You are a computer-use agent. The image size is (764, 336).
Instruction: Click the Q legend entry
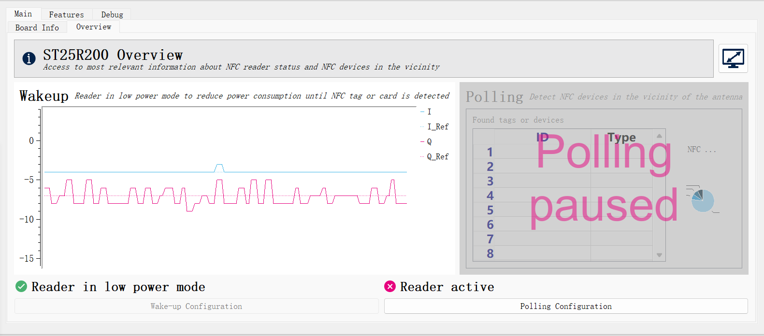426,141
